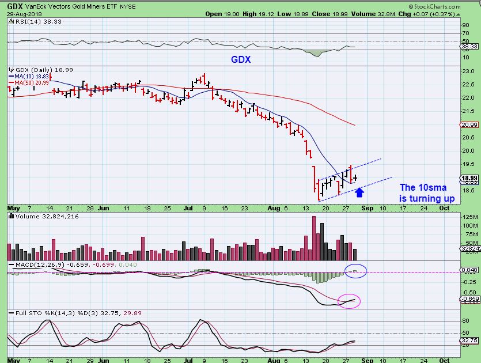
Task: Click the 21.5 price axis label
Action: click(468, 111)
